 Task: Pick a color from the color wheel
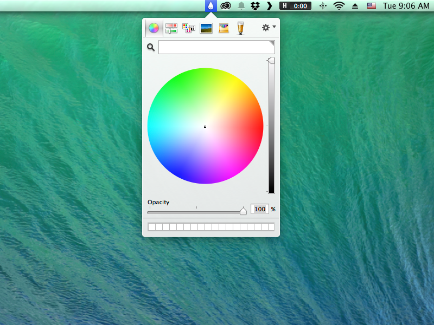(205, 126)
